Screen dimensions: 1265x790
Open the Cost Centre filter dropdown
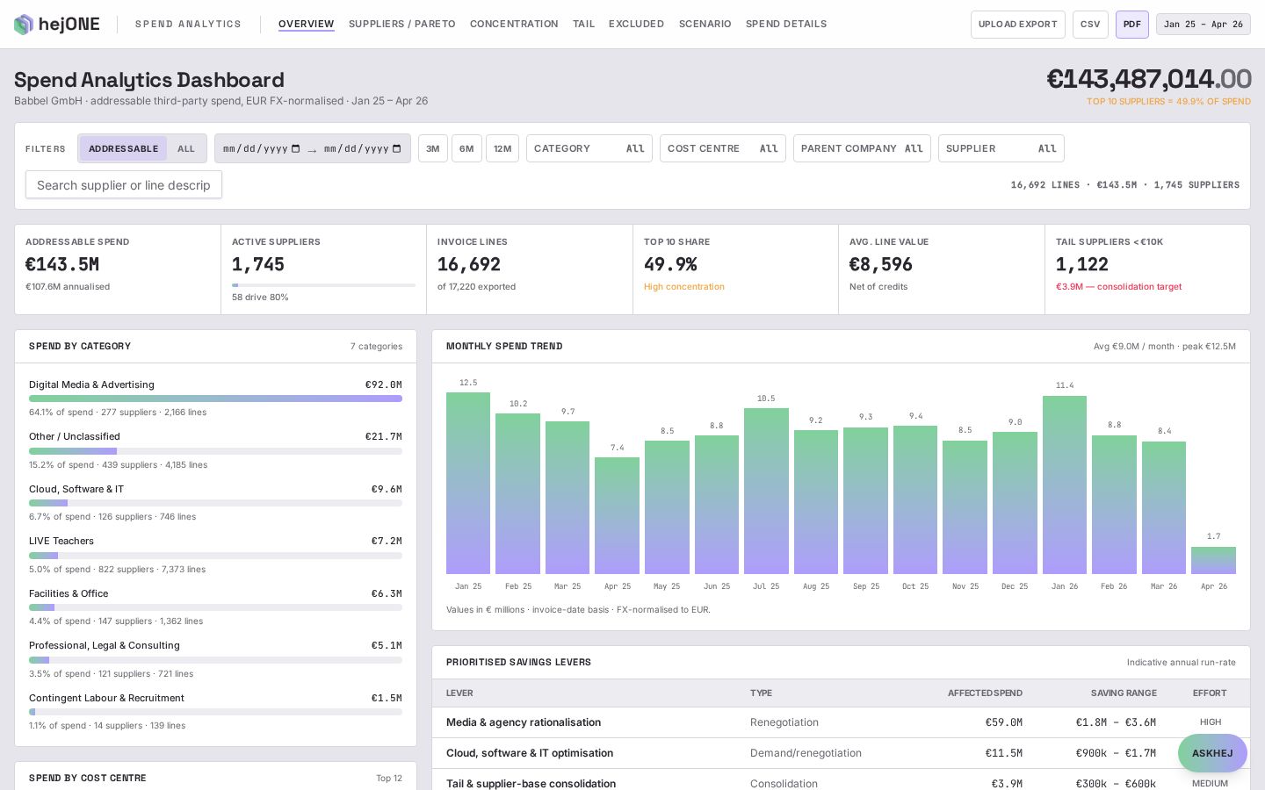point(723,148)
